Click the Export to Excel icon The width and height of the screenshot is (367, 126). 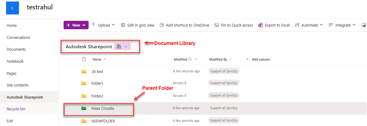(x=261, y=25)
